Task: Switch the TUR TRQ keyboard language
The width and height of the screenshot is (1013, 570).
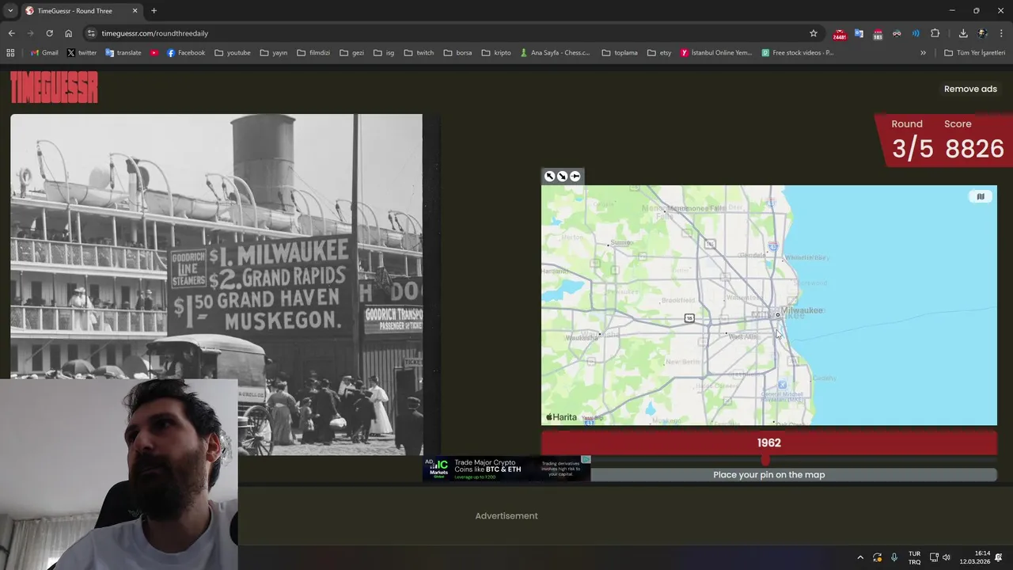Action: point(914,557)
